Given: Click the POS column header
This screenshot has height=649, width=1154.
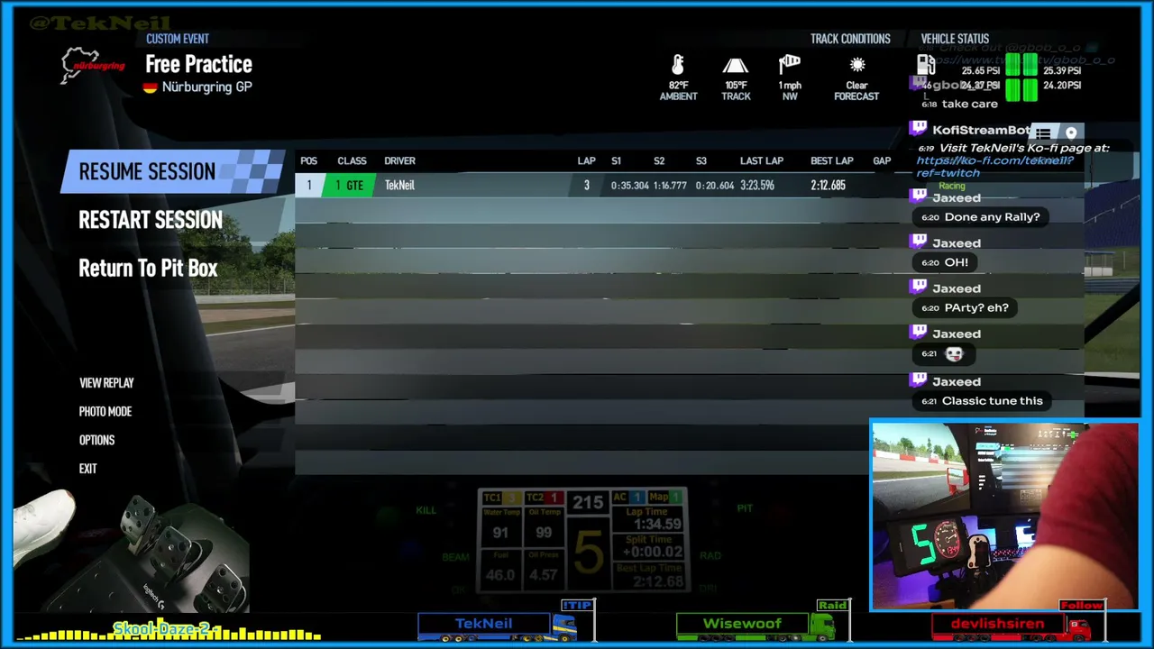Looking at the screenshot, I should (309, 161).
